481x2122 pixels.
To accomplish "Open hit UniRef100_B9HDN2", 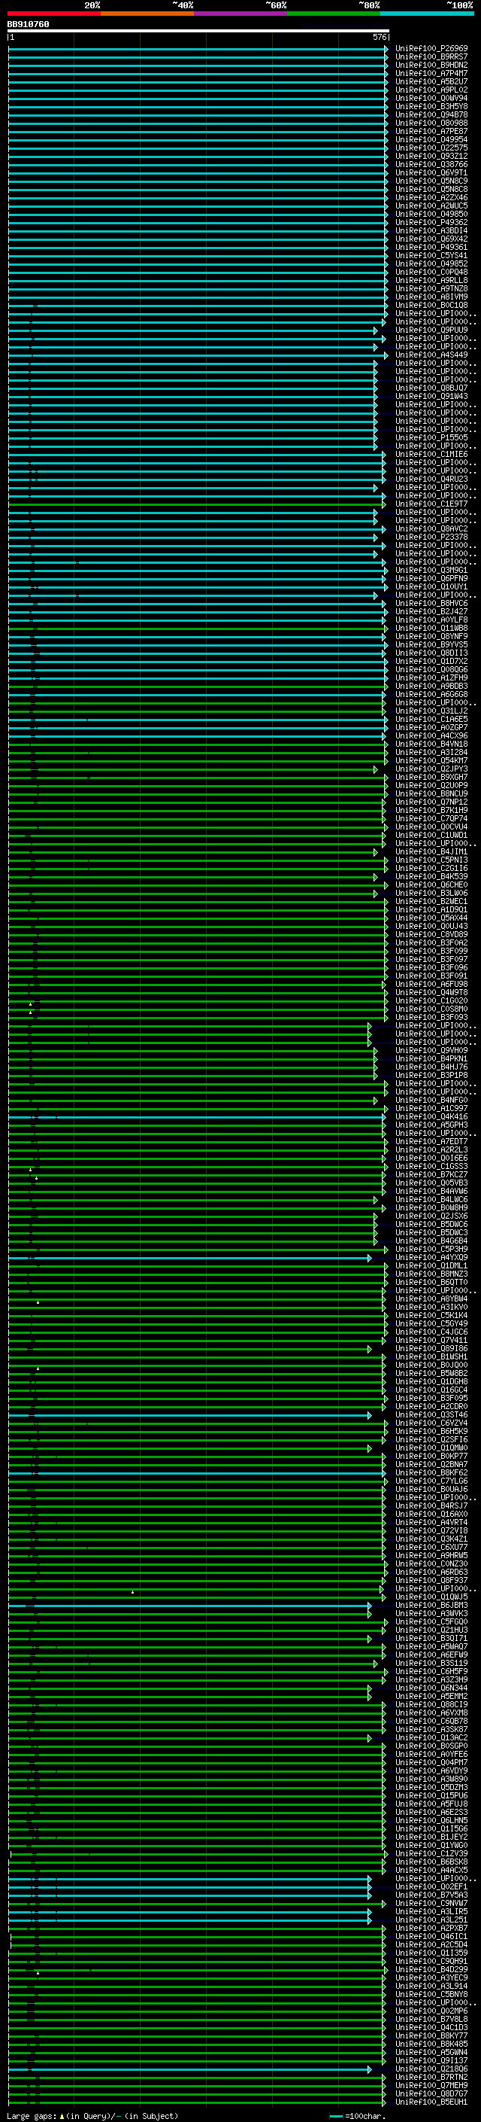I will click(431, 65).
